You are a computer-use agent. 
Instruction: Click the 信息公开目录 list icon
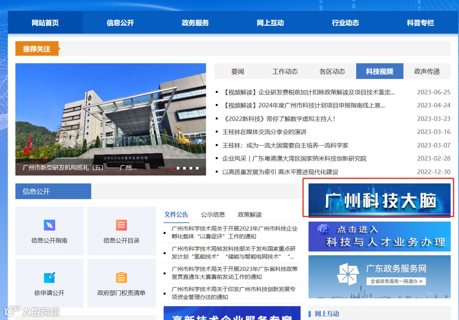(121, 225)
